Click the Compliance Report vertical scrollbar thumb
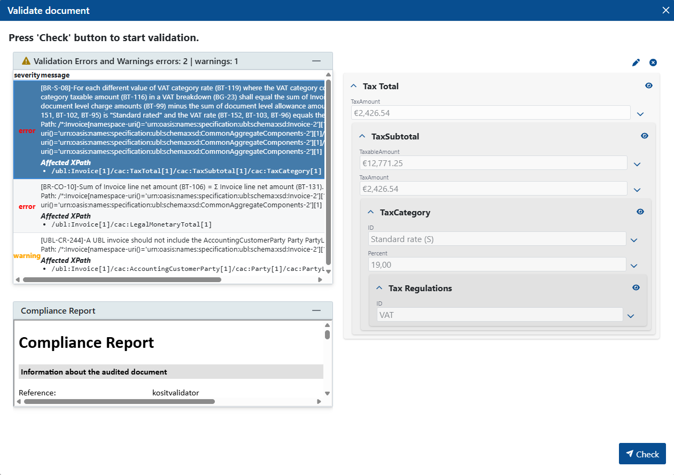Screen dimensions: 674x475 coord(328,334)
